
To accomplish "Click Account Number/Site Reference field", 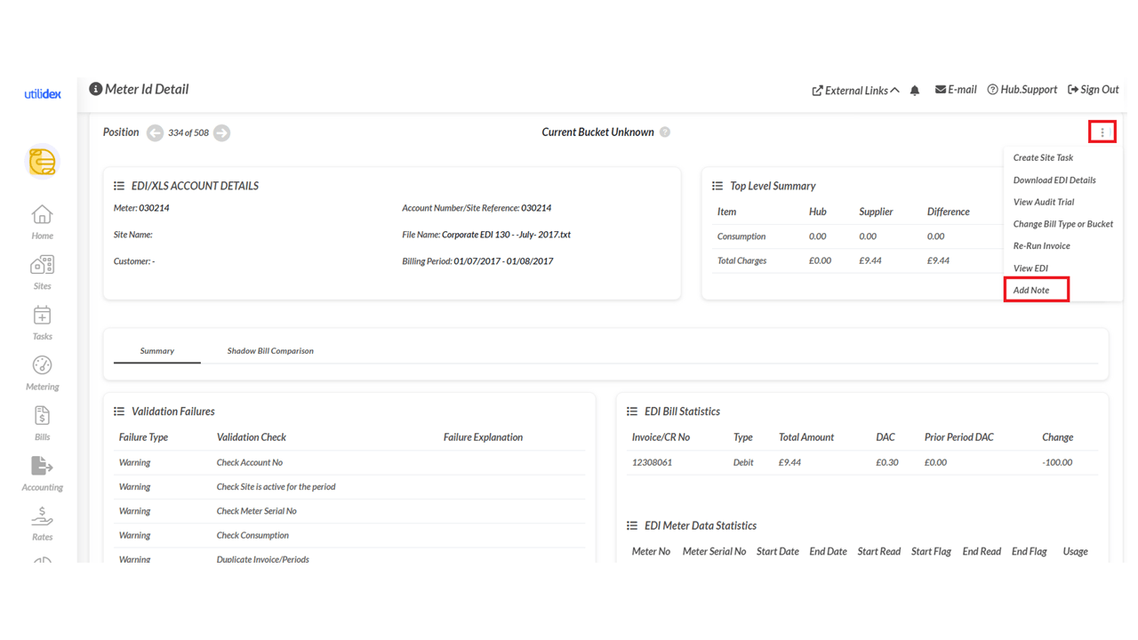I will click(x=477, y=208).
